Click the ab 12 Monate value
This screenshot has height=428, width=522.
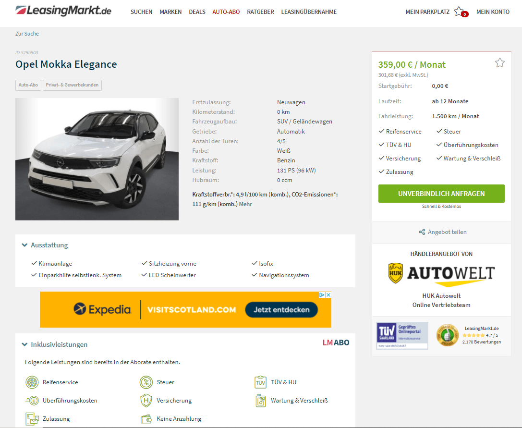450,101
